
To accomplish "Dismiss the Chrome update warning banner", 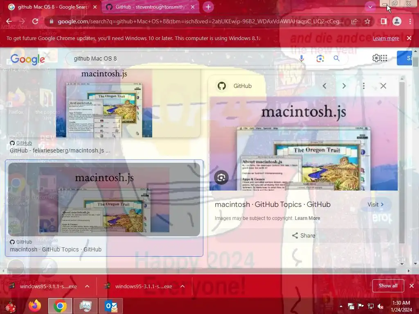I will 409,38.
